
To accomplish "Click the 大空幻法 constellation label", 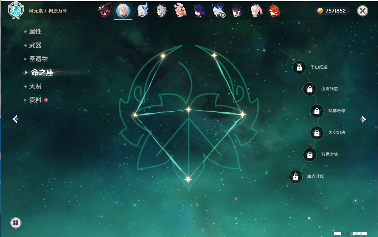I will coord(337,133).
